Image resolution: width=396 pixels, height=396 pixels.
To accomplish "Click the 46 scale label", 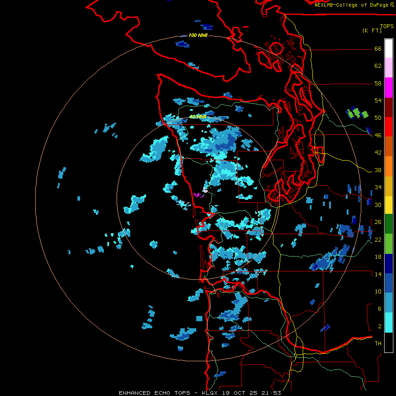I will pos(378,135).
